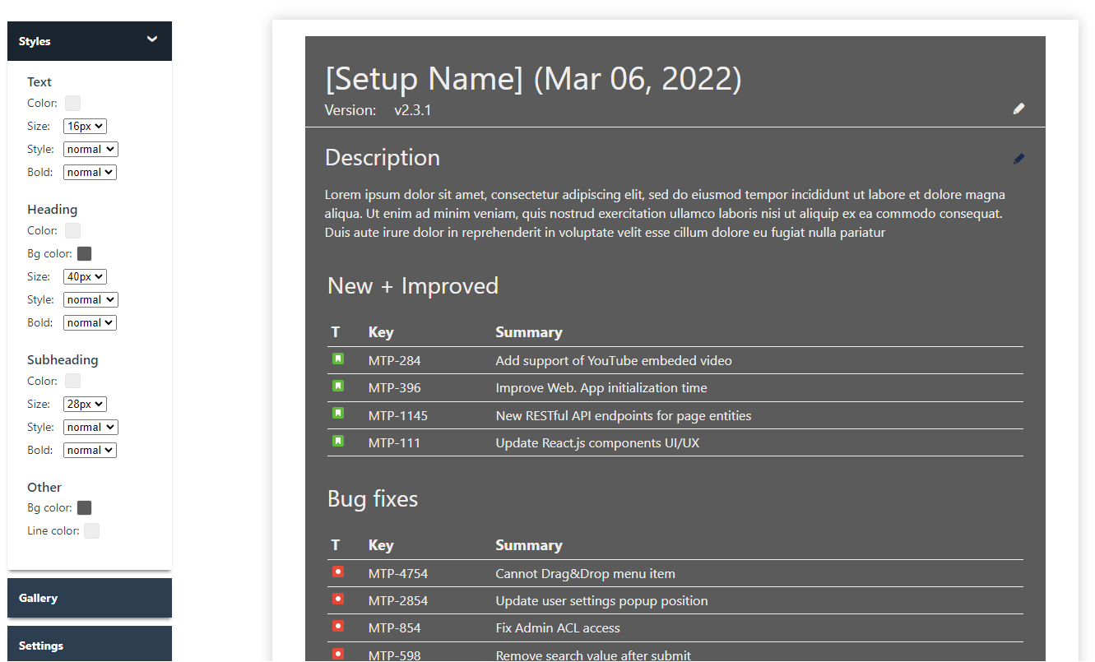Click the bug icon for MTP-598

(338, 653)
